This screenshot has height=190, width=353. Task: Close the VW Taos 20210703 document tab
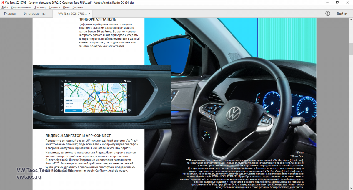coord(89,14)
